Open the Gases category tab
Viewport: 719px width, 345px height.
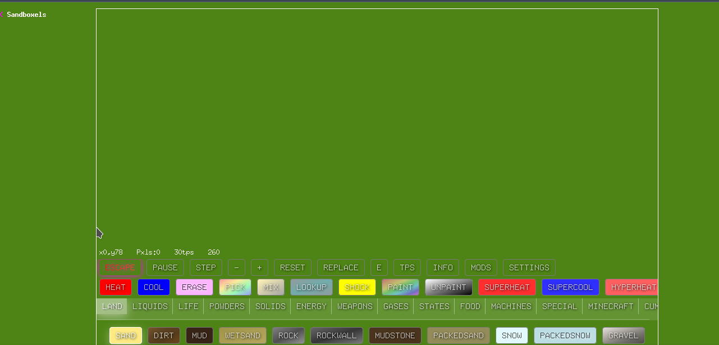pos(396,306)
